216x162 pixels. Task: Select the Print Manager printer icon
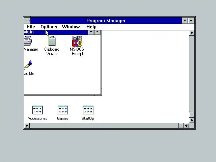pyautogui.click(x=28, y=41)
